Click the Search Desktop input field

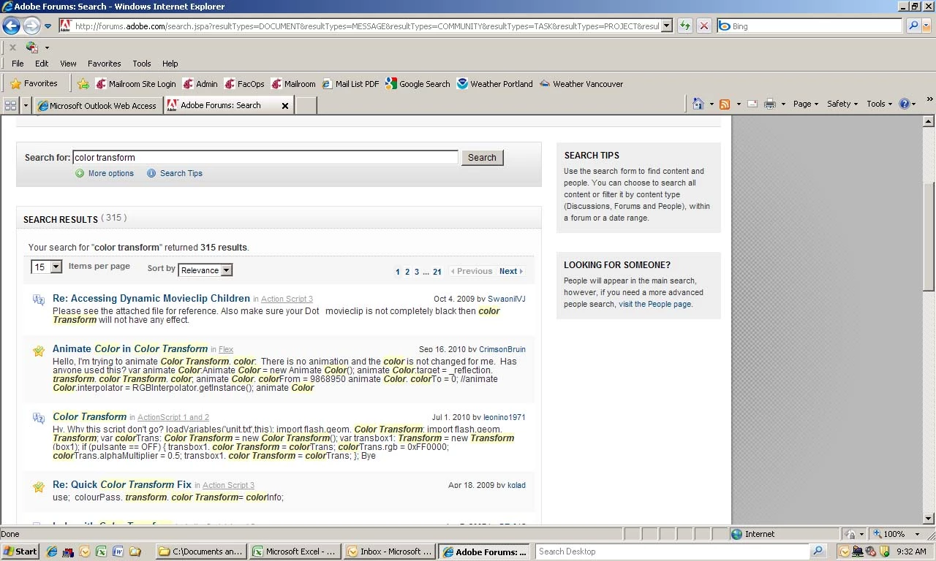click(673, 552)
